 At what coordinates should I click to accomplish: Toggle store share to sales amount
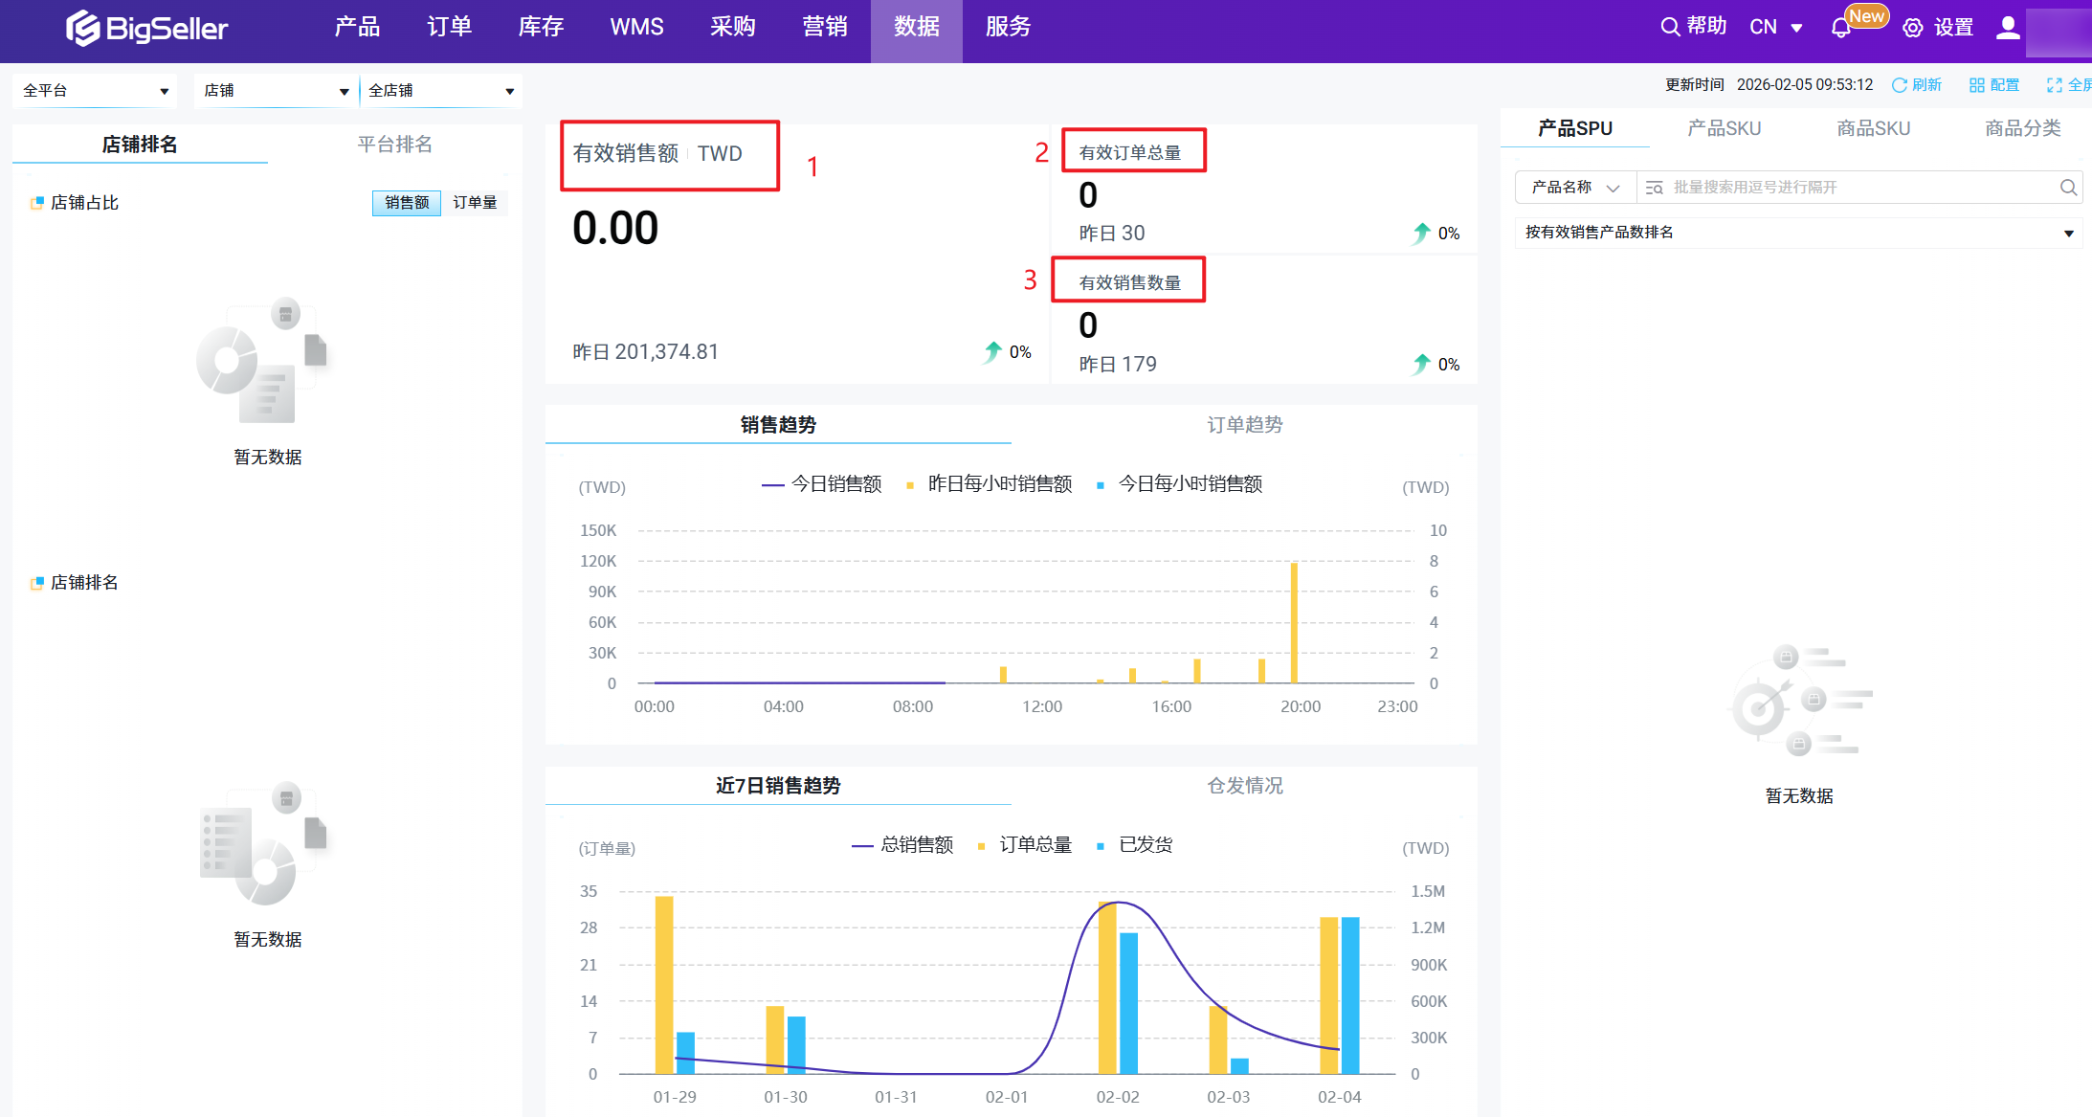[407, 203]
